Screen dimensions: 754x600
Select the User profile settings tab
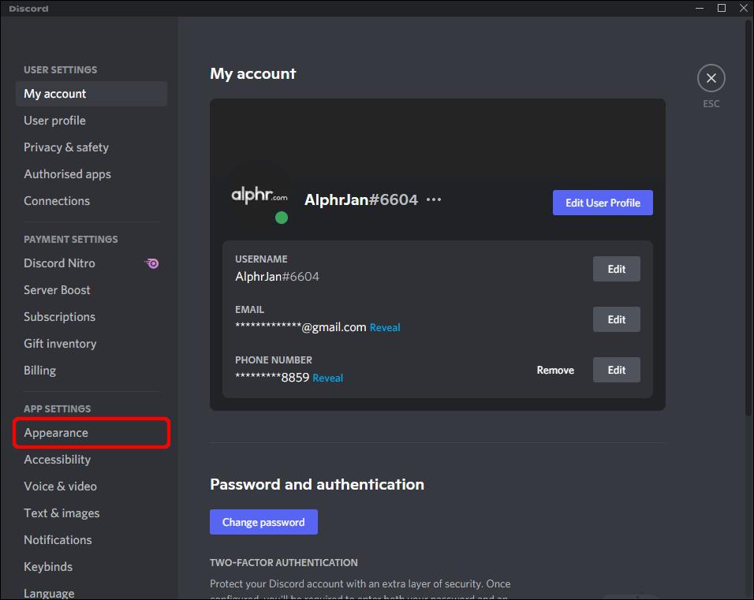tap(54, 121)
